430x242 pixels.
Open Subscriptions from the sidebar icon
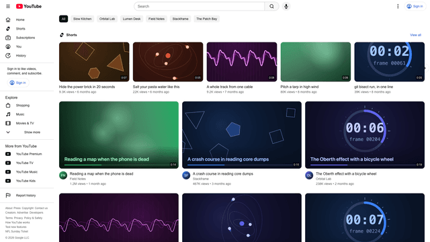coord(8,38)
